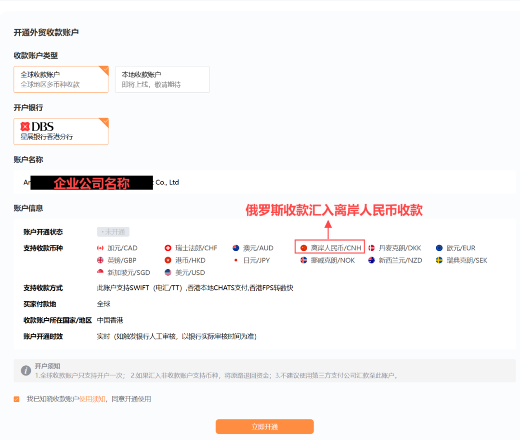Toggle the 我已知晓收款账户使用须知 agreement checkbox
The image size is (520, 440).
click(x=17, y=399)
